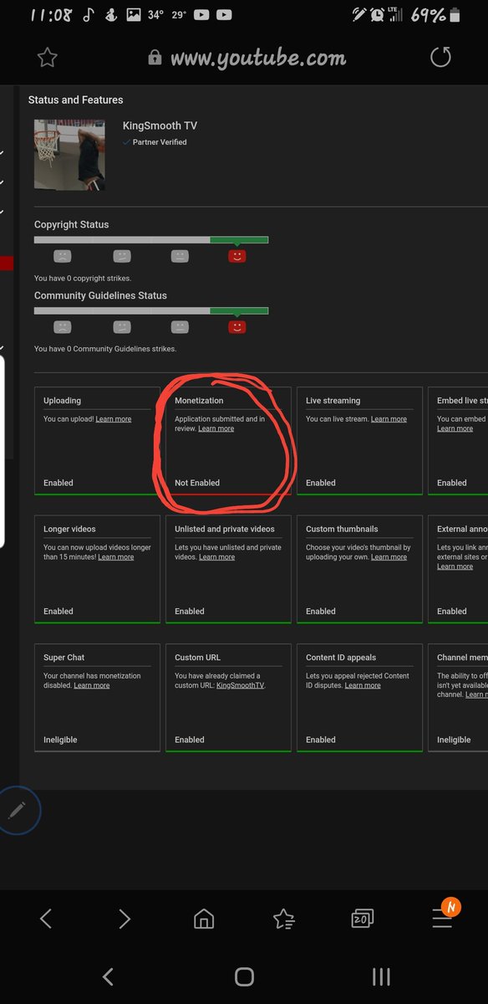Viewport: 488px width, 1004px height.
Task: Tap the music note status bar icon
Action: [x=89, y=15]
